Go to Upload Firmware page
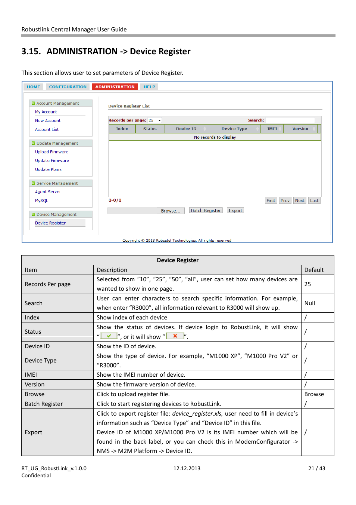This screenshot has height=505, width=356. (x=51, y=152)
